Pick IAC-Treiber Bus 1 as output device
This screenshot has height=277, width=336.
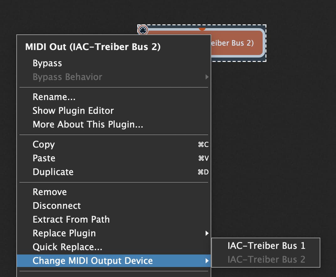[266, 246]
